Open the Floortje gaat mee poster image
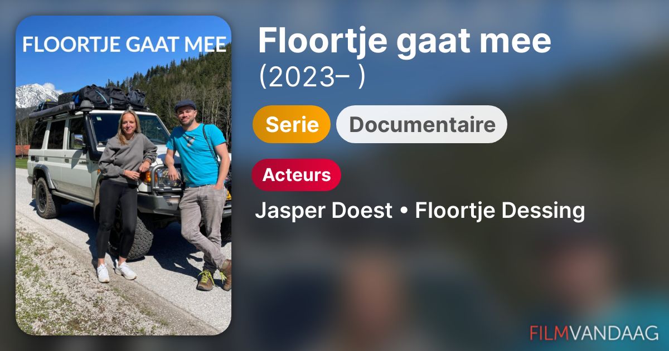Viewport: 669px width, 351px height. click(123, 175)
